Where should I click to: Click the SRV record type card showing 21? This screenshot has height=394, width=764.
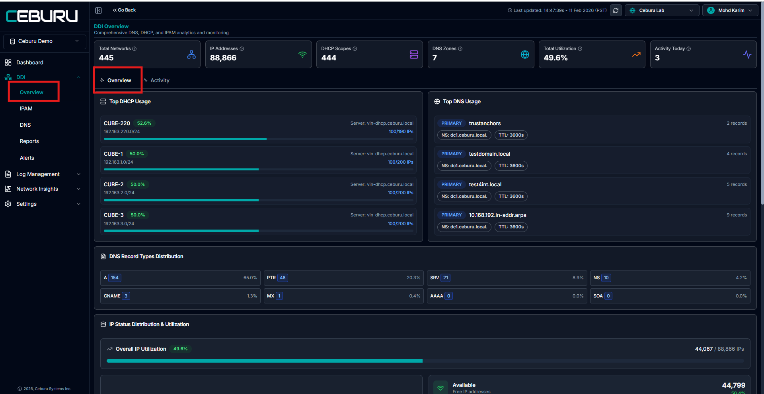click(x=507, y=278)
